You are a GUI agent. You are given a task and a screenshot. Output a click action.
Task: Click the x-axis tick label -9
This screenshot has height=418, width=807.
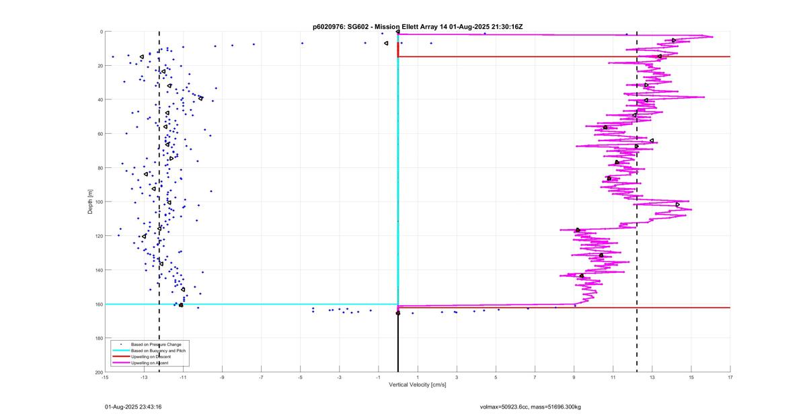coord(222,378)
